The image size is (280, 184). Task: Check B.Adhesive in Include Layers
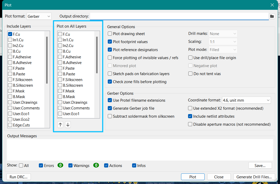click(10, 63)
